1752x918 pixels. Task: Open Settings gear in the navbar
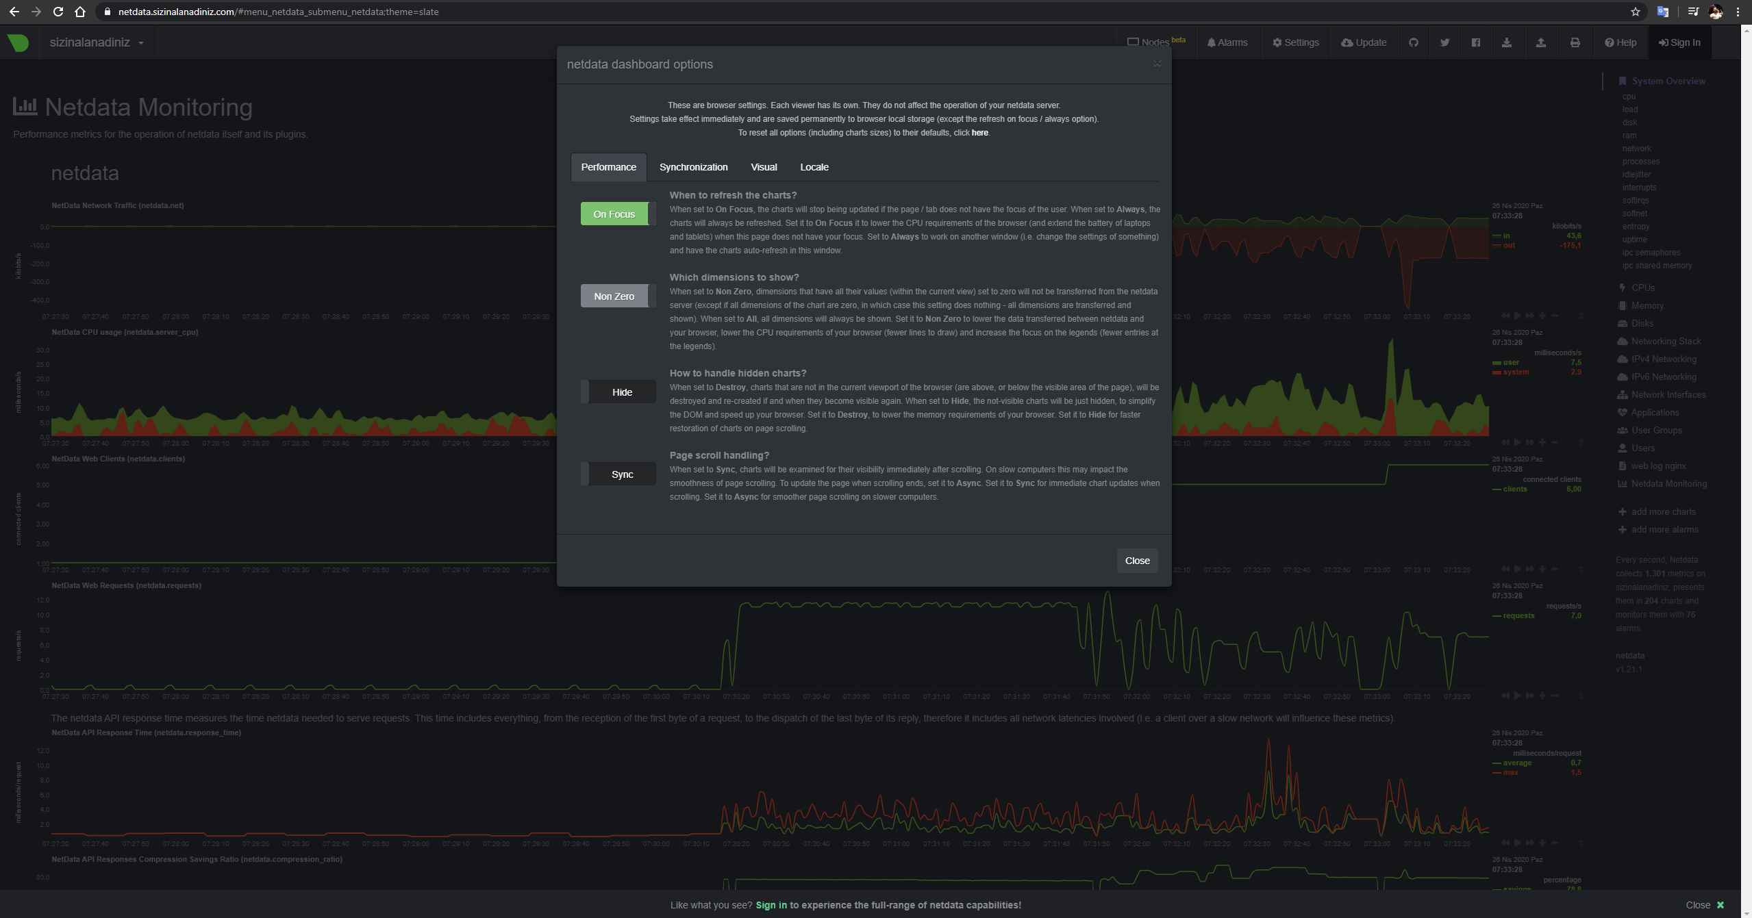1295,42
